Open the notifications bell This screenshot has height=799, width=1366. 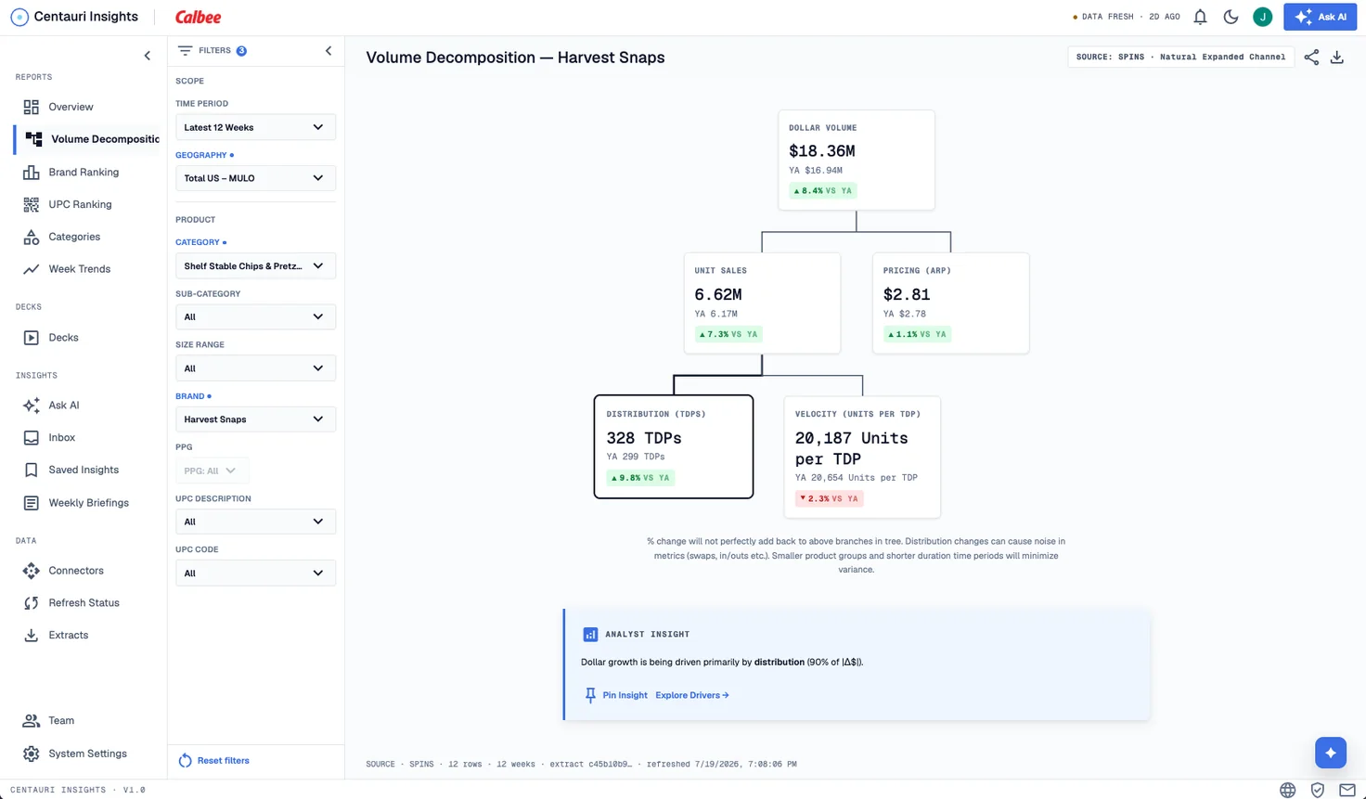(x=1200, y=17)
